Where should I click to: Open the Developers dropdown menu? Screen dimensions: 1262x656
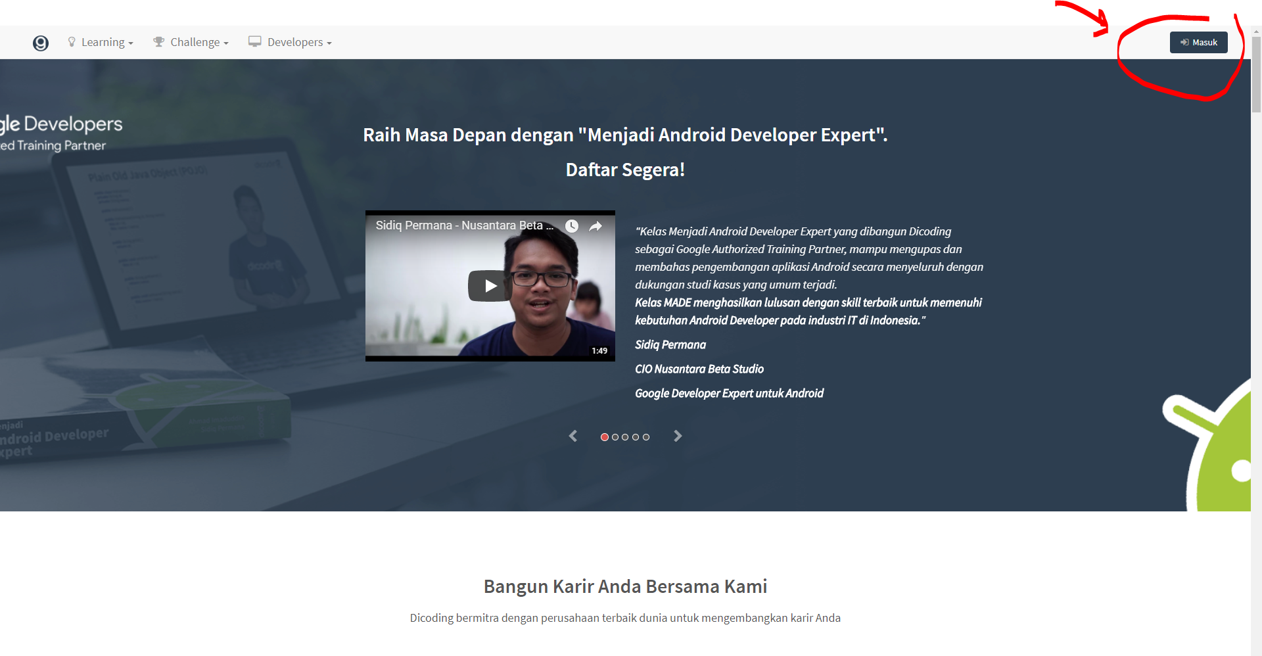[x=290, y=42]
